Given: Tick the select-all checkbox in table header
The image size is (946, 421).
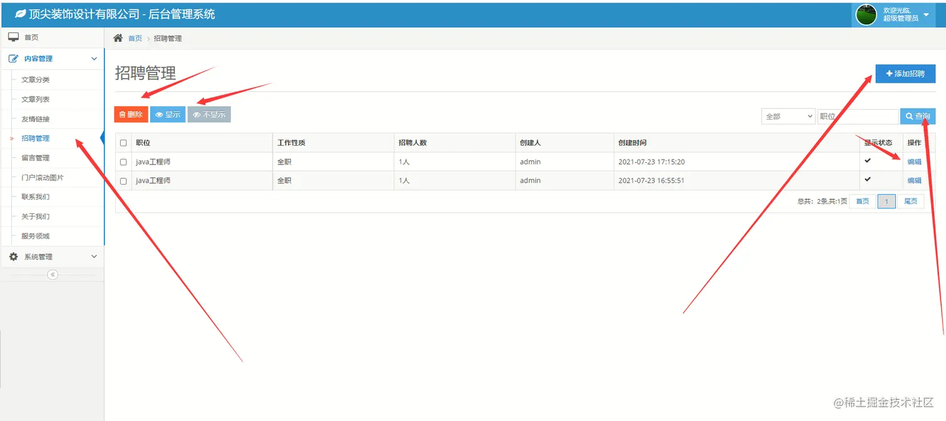Looking at the screenshot, I should click(123, 143).
